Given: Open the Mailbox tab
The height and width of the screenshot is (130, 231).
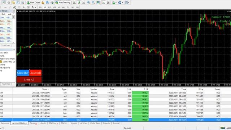Looking at the screenshot, I should coord(53,123).
